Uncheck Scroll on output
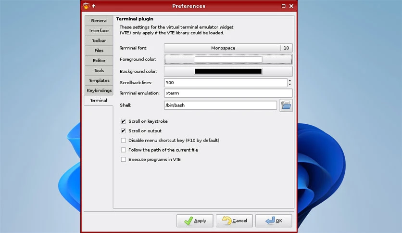 coord(123,130)
